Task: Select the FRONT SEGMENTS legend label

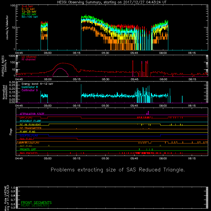Action: [36, 203]
